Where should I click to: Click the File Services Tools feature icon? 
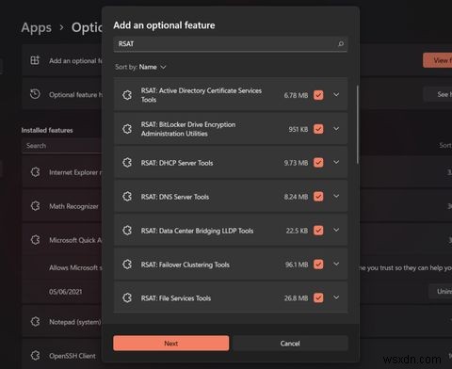pos(127,297)
